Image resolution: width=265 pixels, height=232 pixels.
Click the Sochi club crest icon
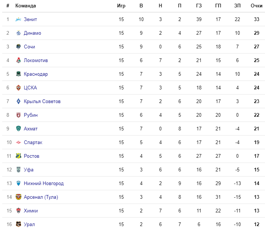(x=19, y=47)
